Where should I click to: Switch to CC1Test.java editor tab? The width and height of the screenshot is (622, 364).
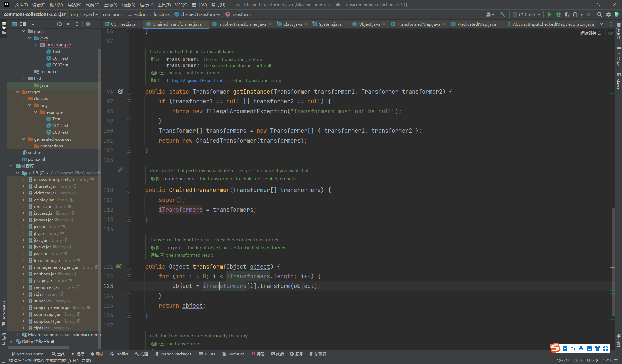123,24
